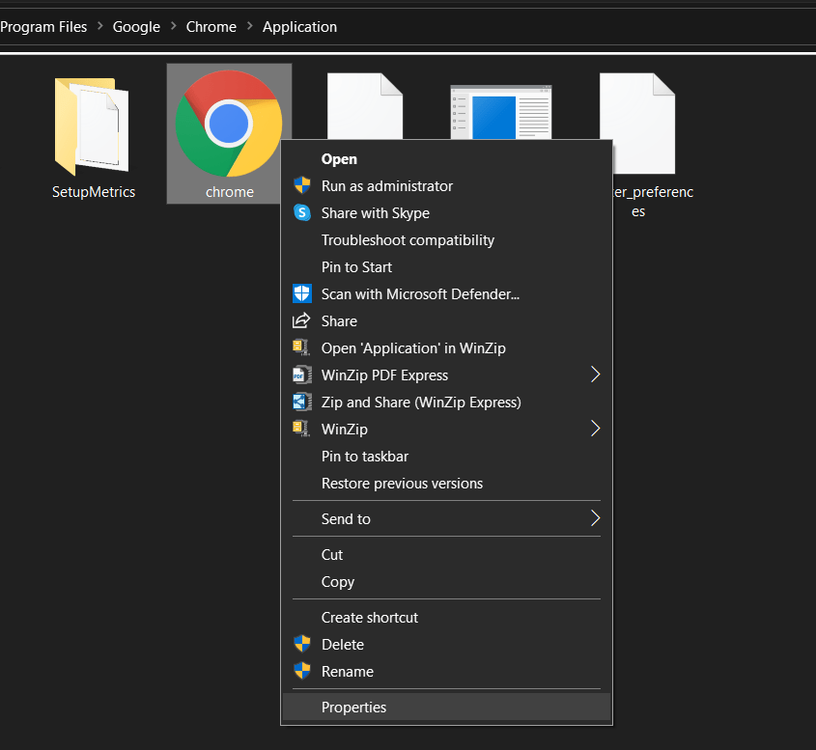Screen dimensions: 816x750
Task: Click Troubleshoot compatibility menu entry
Action: pyautogui.click(x=407, y=239)
